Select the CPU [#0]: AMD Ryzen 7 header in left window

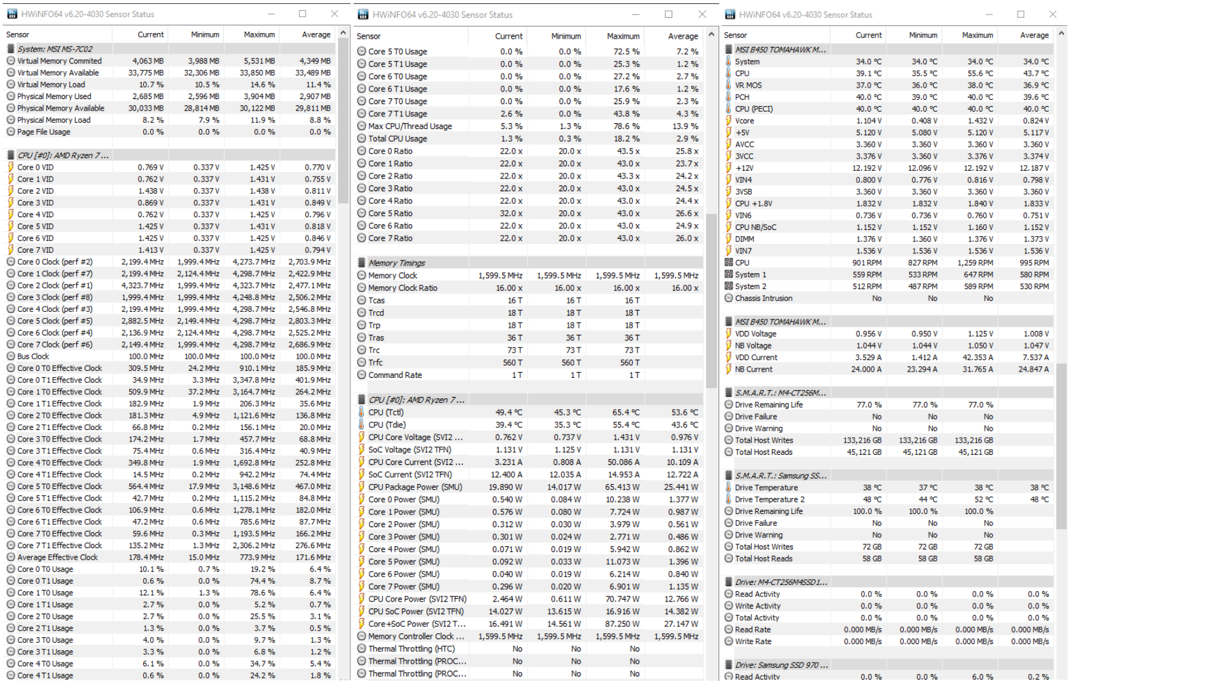click(63, 155)
